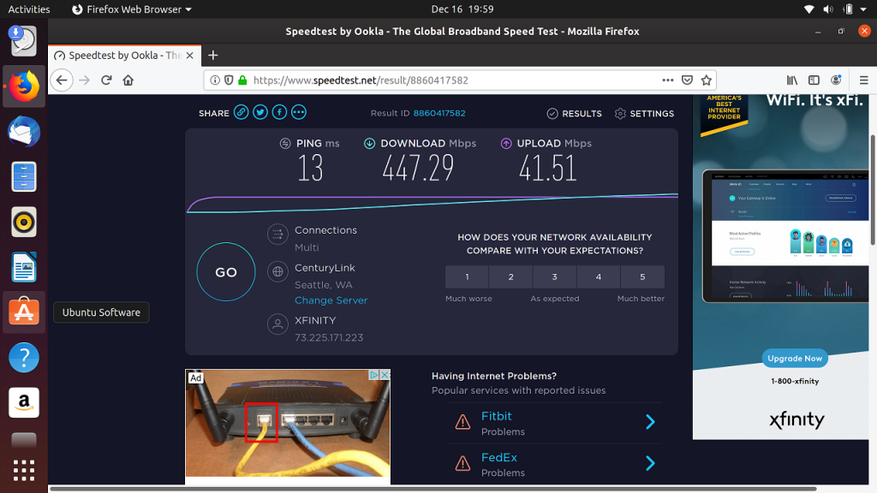Go to the Firefox home page
The width and height of the screenshot is (877, 493).
coord(128,80)
